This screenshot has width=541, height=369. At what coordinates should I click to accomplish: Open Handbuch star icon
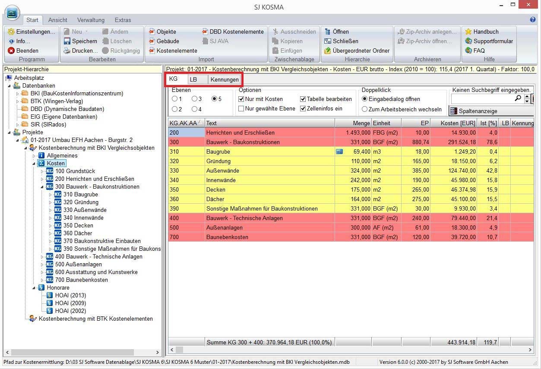click(x=468, y=32)
